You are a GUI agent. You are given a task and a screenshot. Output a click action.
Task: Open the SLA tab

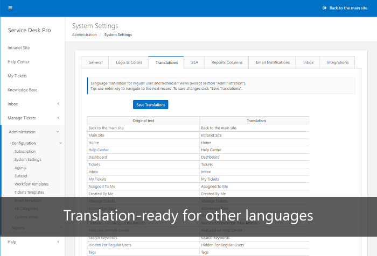194,62
